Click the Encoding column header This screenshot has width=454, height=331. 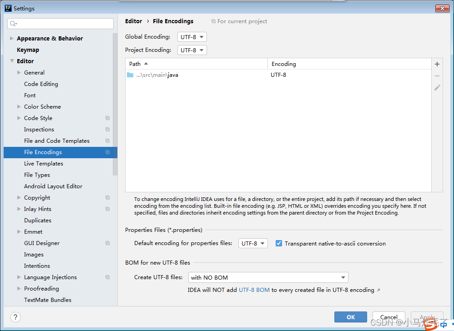[x=349, y=64]
